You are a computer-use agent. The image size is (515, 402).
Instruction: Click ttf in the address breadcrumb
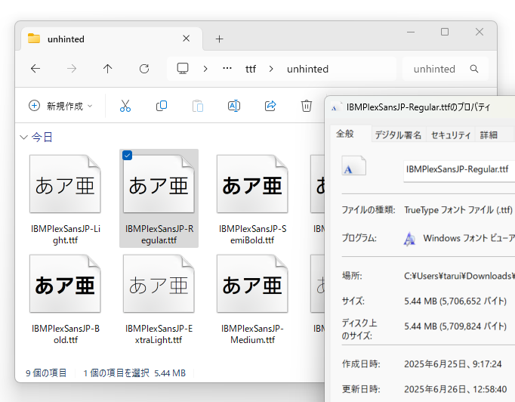pyautogui.click(x=251, y=69)
